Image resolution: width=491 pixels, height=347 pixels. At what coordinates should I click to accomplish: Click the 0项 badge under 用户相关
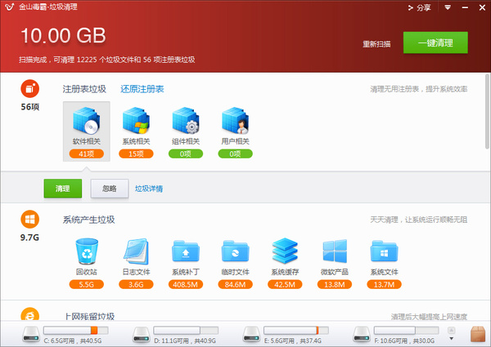[235, 153]
